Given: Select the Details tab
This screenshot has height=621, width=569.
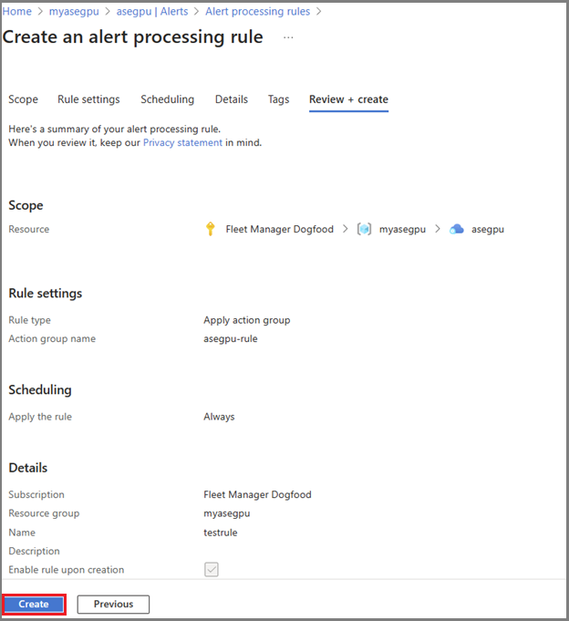Looking at the screenshot, I should pyautogui.click(x=232, y=99).
